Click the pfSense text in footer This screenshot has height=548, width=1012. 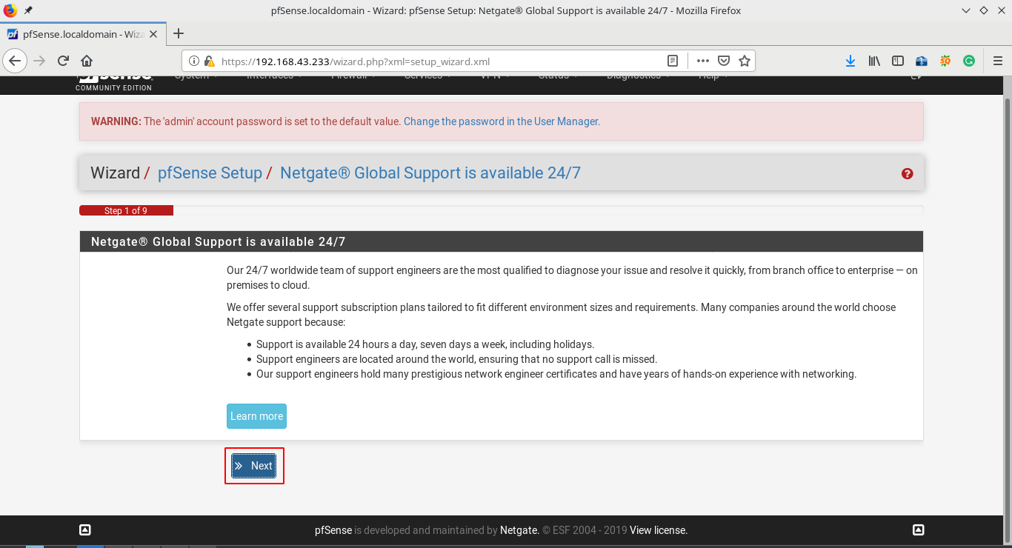(x=333, y=530)
